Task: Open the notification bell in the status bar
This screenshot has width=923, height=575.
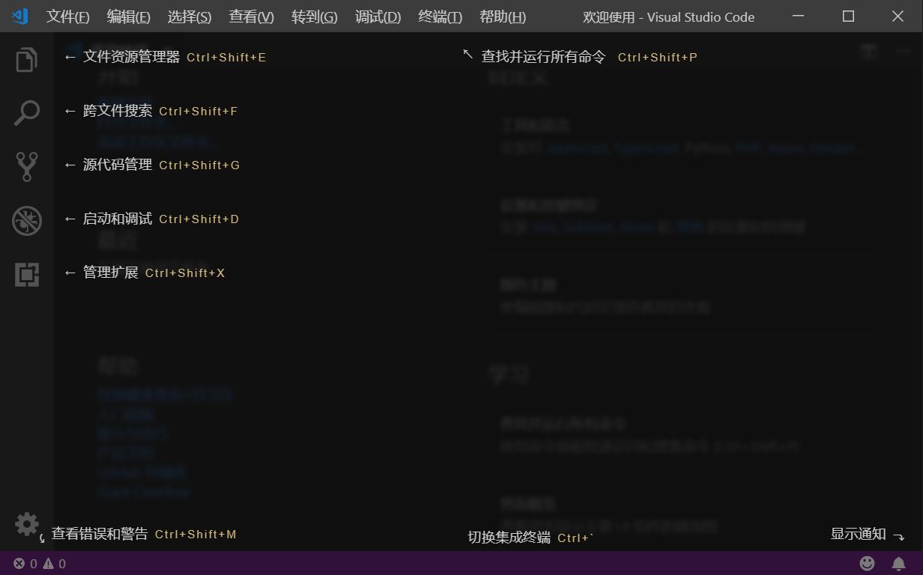Action: pyautogui.click(x=898, y=563)
